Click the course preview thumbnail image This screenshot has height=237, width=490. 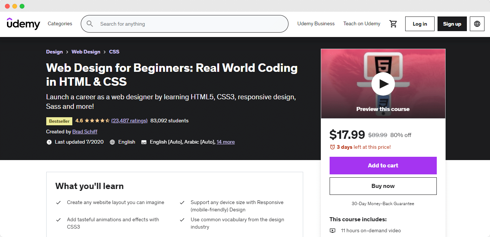383,84
